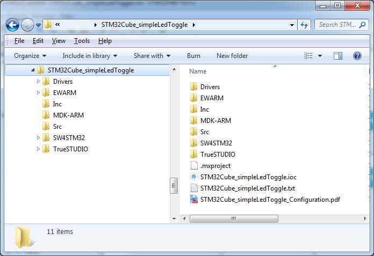The width and height of the screenshot is (374, 256).
Task: Collapse the STM32Cube_simpleLedToggle tree node
Action: tap(33, 70)
